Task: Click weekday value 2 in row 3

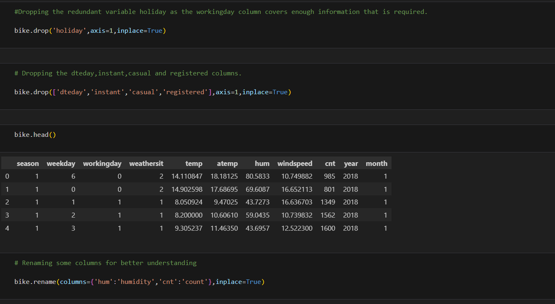Action: click(73, 215)
